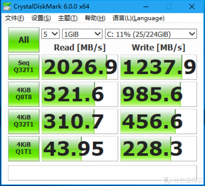Expand the test count dropdown showing 5
205x186 pixels.
click(51, 34)
